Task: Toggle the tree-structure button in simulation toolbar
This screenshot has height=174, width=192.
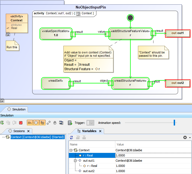Action: pyautogui.click(x=42, y=123)
